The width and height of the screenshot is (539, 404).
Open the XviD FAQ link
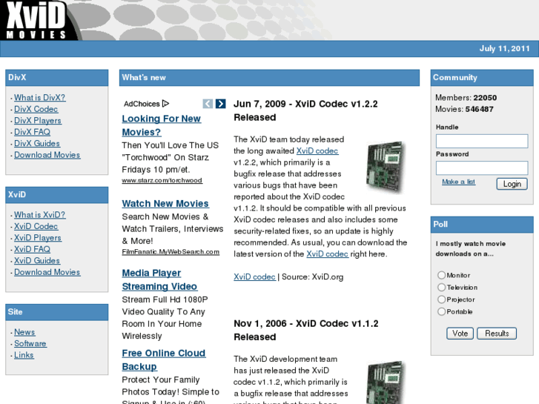tap(32, 249)
